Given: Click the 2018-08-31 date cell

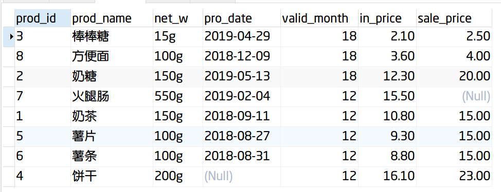Looking at the screenshot, I should [241, 156].
